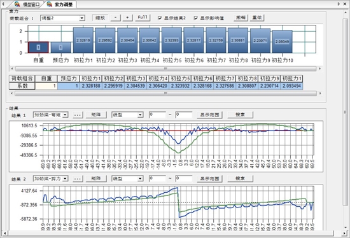Click the scrollbar under the cable force bar chart
350x238 pixels.
tap(165, 69)
